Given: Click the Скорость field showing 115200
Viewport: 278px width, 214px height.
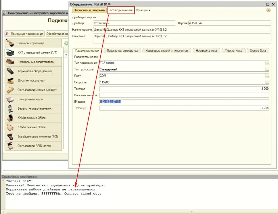Looking at the screenshot, I should point(182,82).
